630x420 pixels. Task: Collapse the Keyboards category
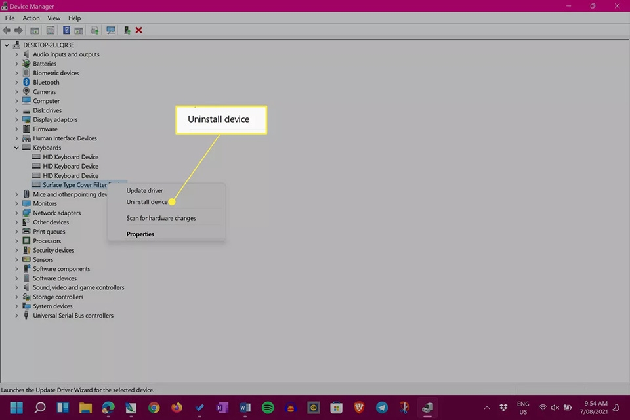(16, 148)
